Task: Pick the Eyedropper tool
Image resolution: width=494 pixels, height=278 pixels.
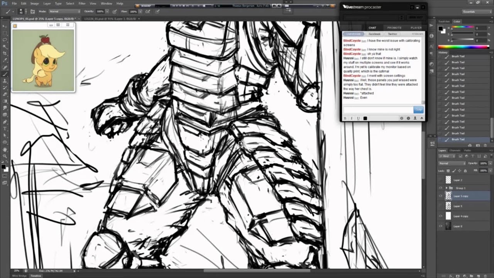Action: click(x=5, y=60)
